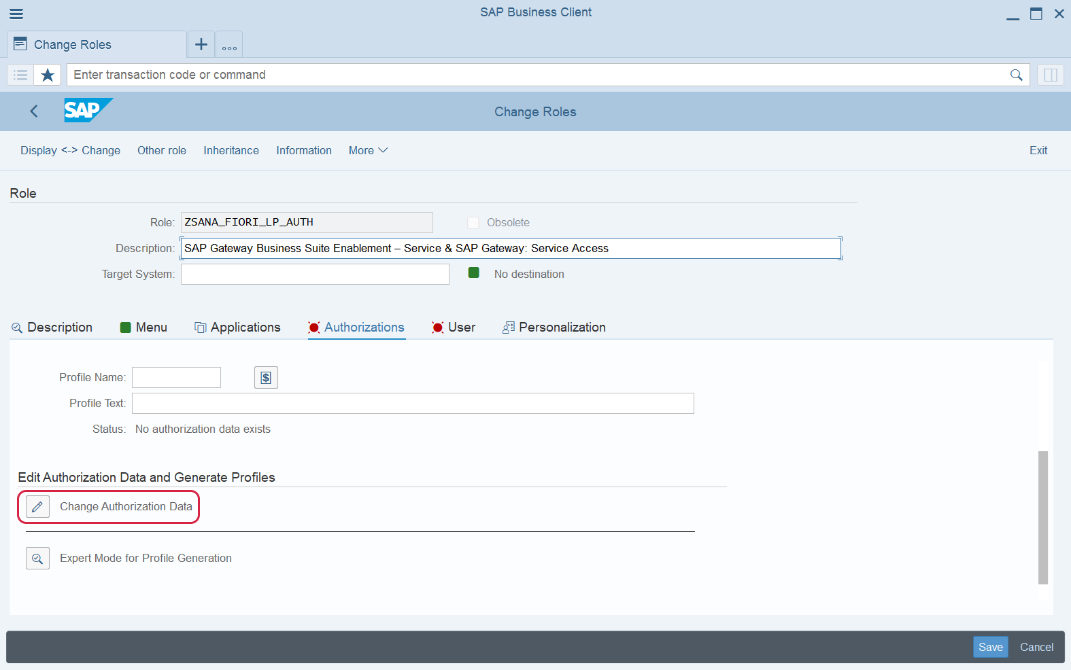The image size is (1071, 670).
Task: Select the Authorizations tab
Action: 356,328
